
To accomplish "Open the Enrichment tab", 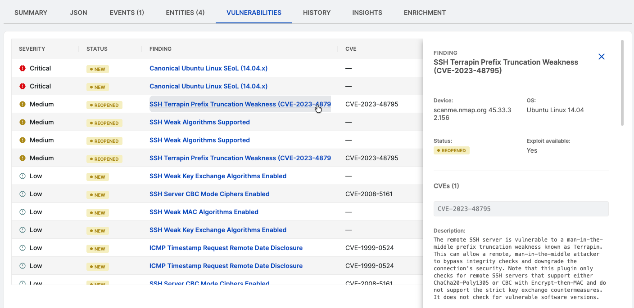I will coord(425,13).
